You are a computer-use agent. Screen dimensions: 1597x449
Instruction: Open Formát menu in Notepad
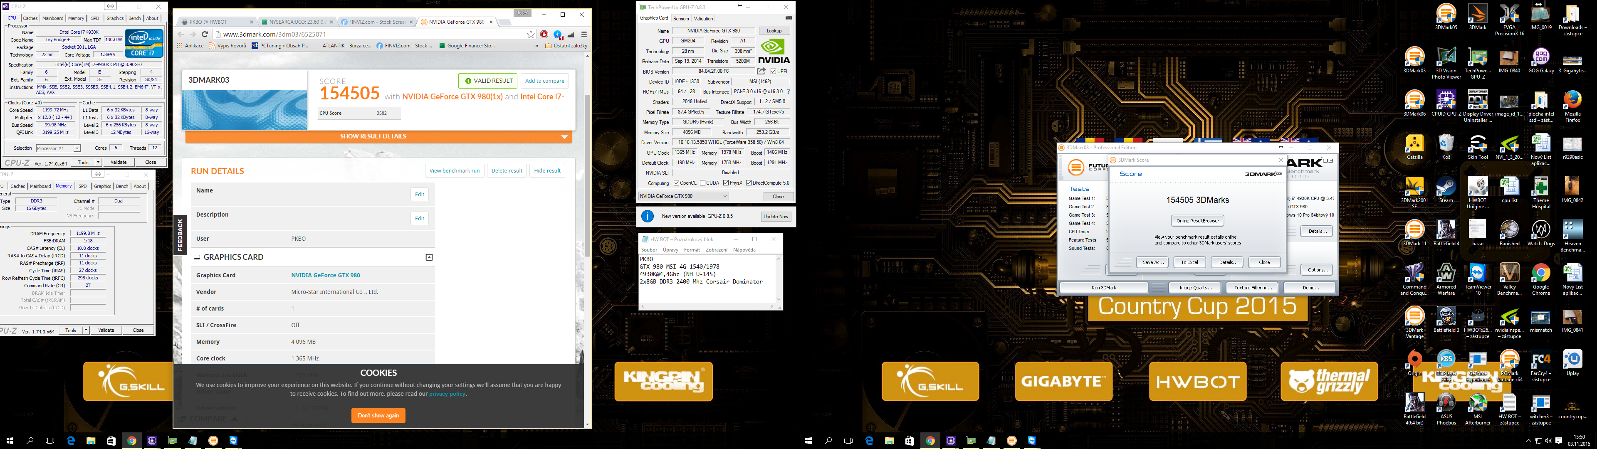pos(692,250)
